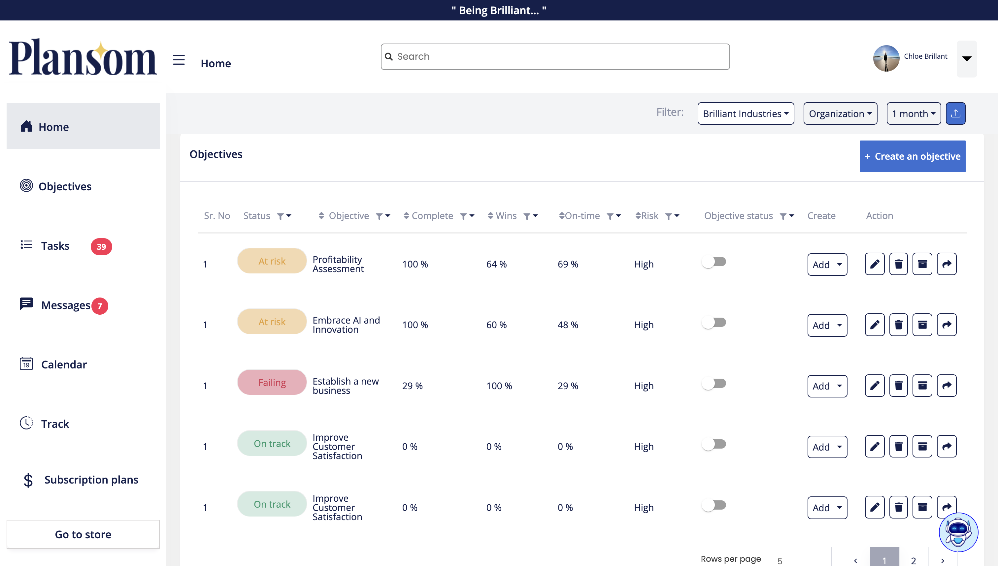Go to Calendar in the sidebar

[64, 365]
